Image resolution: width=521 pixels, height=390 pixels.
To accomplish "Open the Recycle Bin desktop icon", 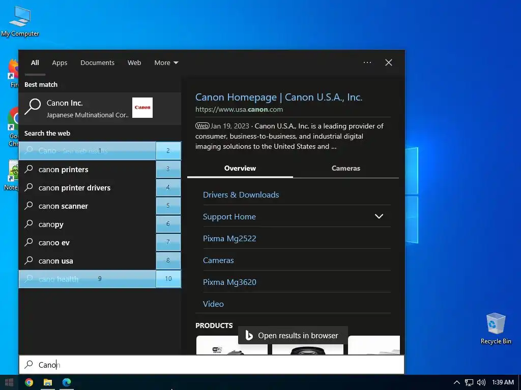I will 496,329.
